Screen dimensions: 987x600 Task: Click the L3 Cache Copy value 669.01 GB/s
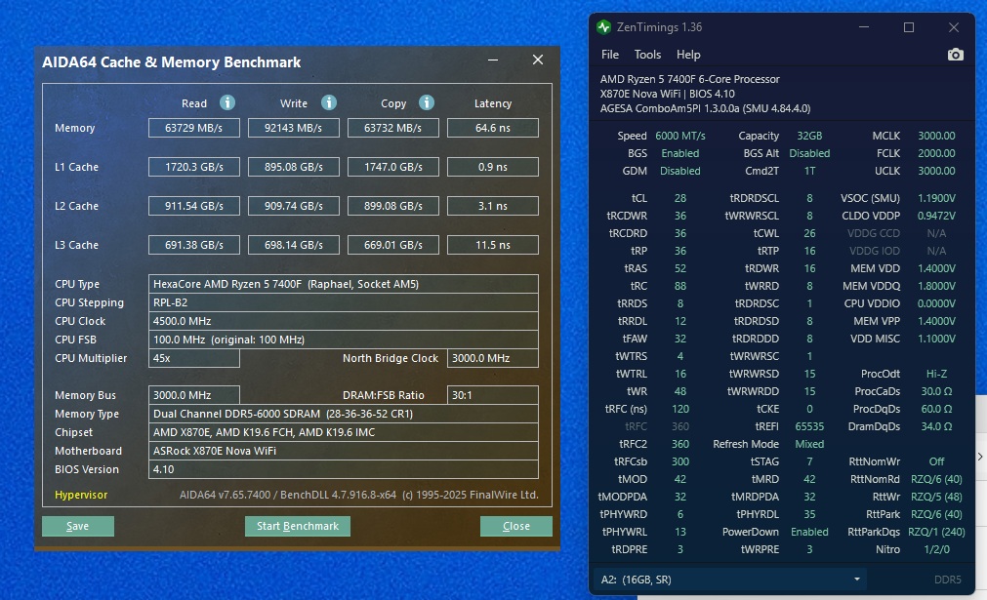pyautogui.click(x=392, y=245)
